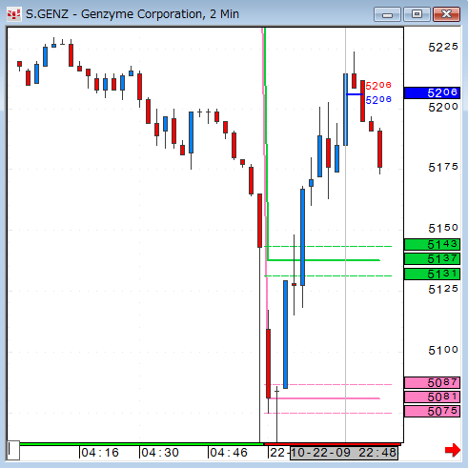Click the 10-22-09 22:48 cursor time label

pos(344,453)
